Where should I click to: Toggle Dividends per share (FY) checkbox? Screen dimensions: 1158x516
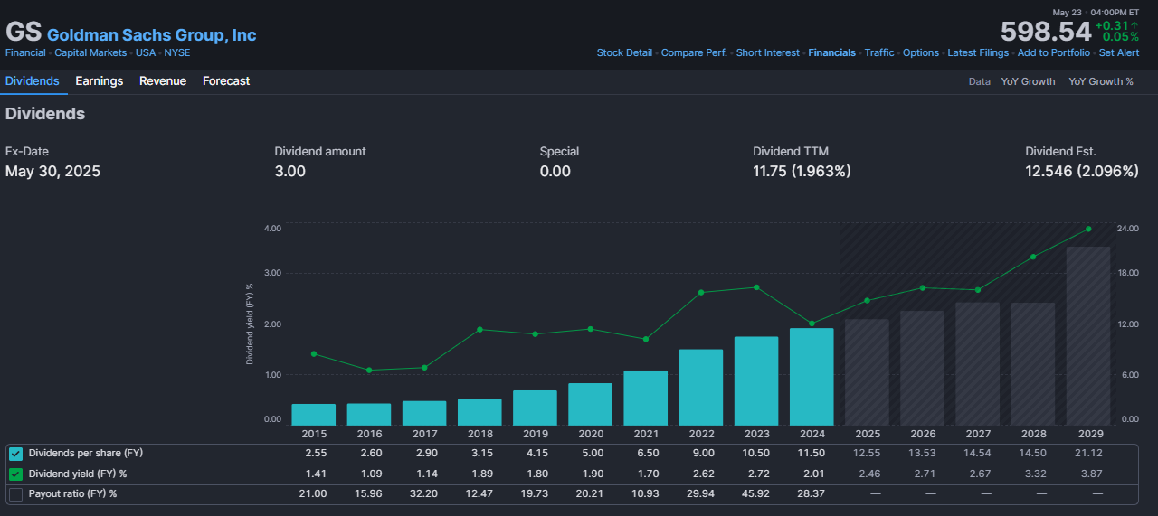(x=15, y=453)
